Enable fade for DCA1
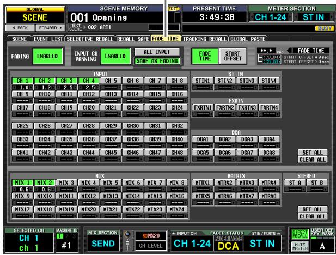This screenshot has height=255, width=336. point(203,139)
